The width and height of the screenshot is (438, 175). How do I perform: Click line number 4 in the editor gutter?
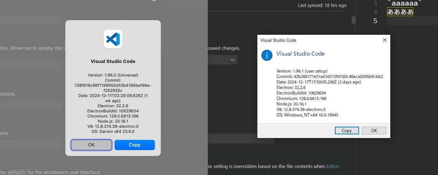[375, 12]
